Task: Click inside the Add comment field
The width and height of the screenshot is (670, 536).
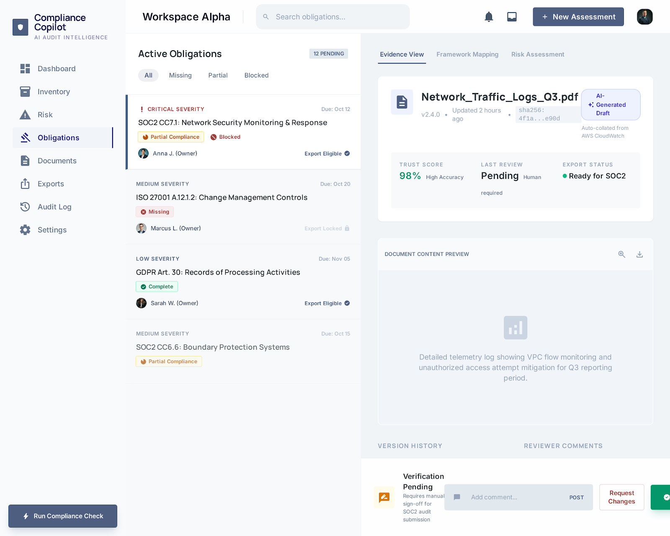Action: pyautogui.click(x=515, y=497)
